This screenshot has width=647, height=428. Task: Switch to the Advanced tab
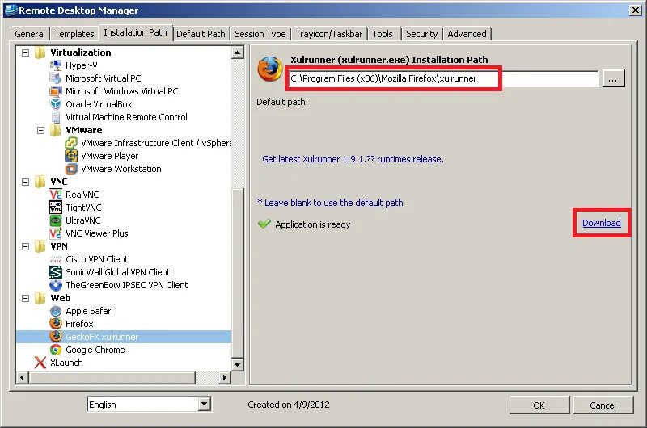coord(467,34)
